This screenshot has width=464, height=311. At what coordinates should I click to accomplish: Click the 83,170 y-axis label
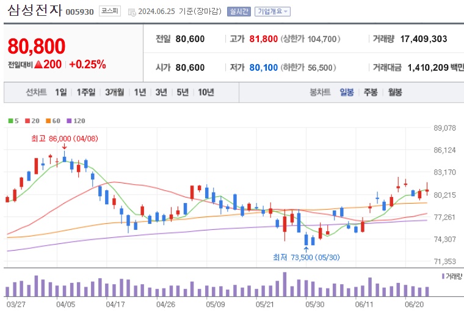[x=444, y=172]
